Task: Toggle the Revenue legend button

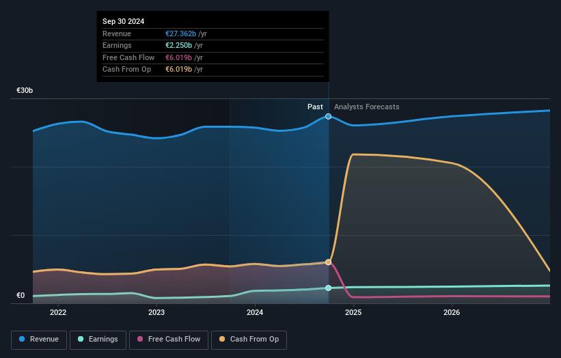Action: [x=39, y=340]
